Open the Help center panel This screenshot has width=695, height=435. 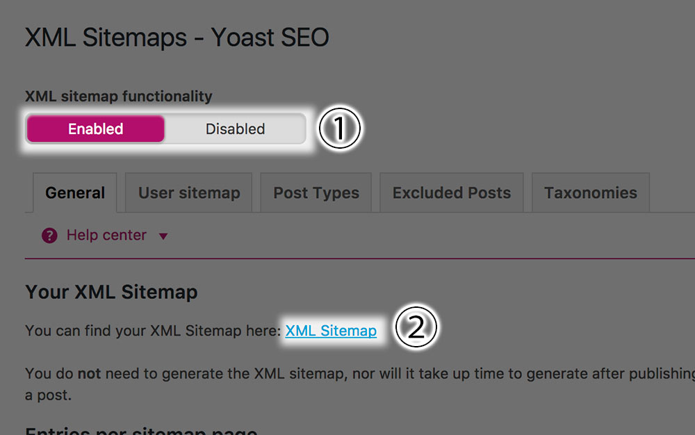pos(106,235)
